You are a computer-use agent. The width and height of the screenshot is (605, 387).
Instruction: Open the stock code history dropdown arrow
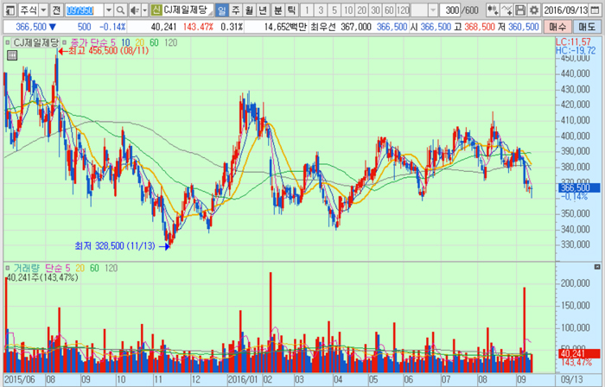point(109,10)
